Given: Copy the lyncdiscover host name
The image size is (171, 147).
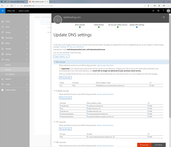Looking at the screenshot, I should coord(60,111).
